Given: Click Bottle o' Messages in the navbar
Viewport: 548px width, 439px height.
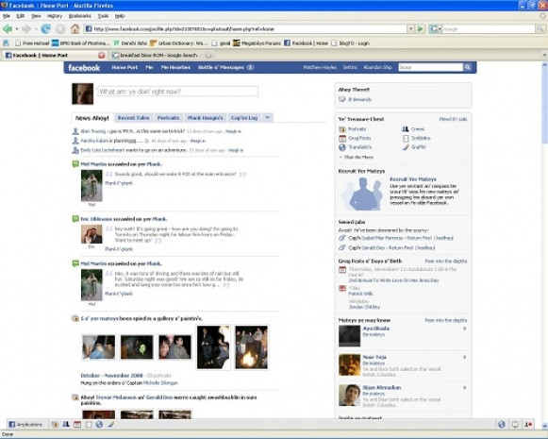Looking at the screenshot, I should [x=221, y=67].
